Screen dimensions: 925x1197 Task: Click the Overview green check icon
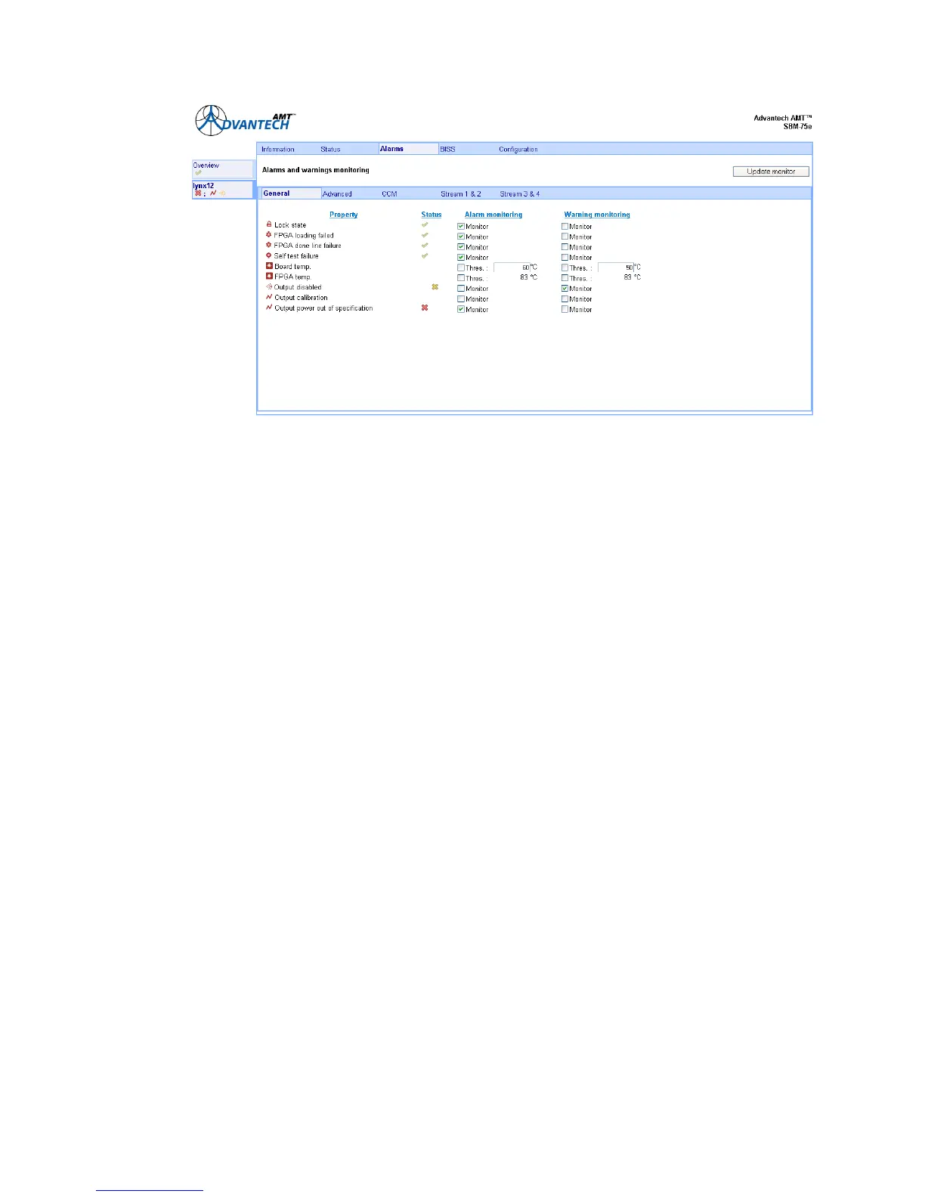tap(199, 173)
